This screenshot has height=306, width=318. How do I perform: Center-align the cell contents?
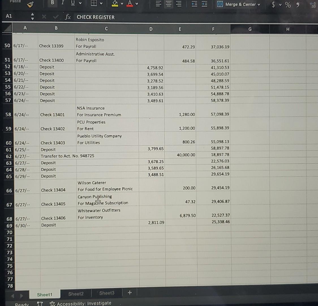[168, 3]
